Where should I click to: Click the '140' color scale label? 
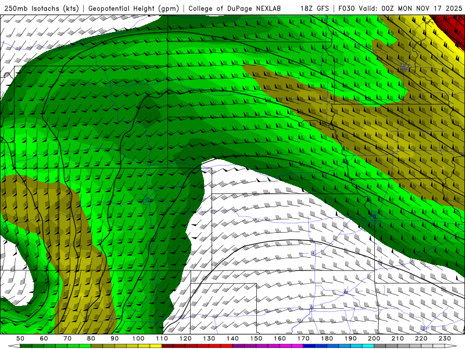(x=233, y=339)
